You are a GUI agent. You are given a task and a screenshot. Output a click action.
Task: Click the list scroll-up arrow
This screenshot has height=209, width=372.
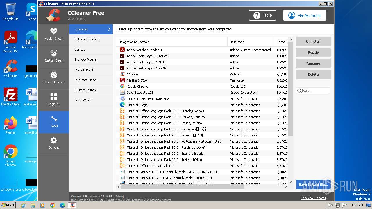click(291, 39)
